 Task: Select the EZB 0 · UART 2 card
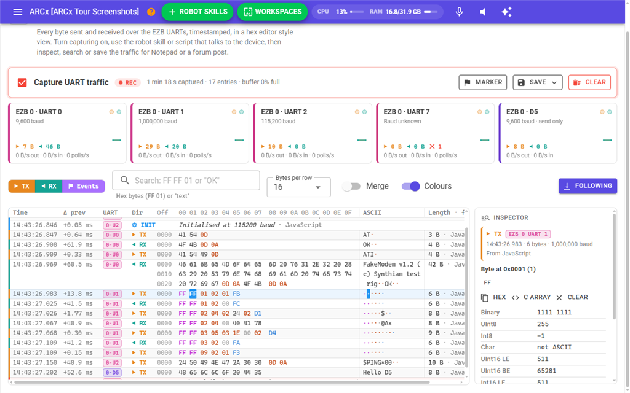tap(313, 133)
